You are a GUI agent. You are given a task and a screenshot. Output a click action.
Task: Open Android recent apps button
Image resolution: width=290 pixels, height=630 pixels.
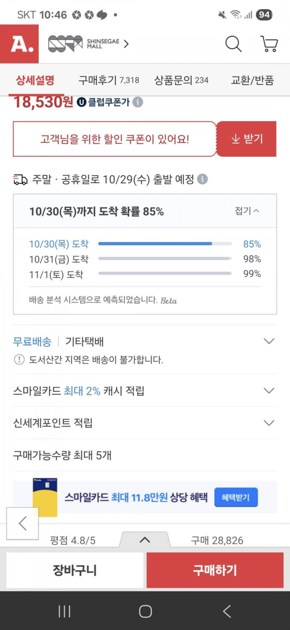[x=65, y=611]
